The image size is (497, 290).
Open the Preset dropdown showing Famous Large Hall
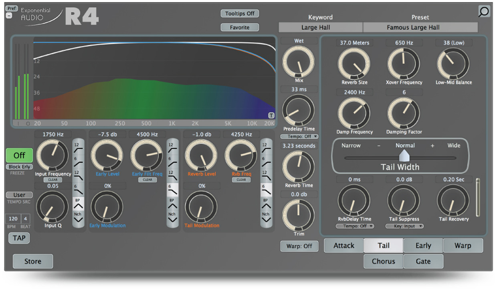pos(420,28)
